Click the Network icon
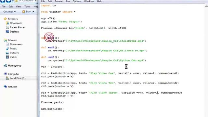The image size is (208, 117). tap(5, 87)
